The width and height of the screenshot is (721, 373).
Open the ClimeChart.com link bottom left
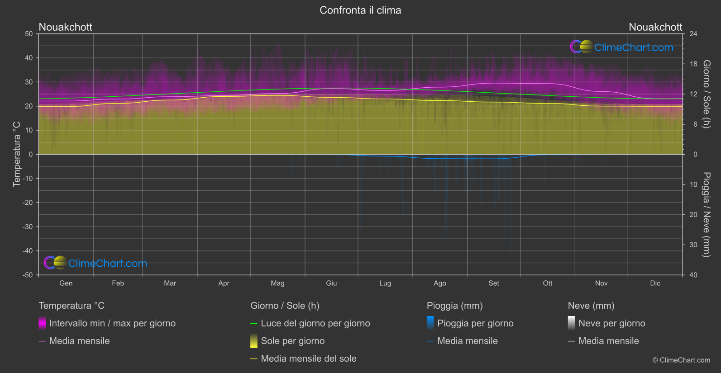pos(108,264)
